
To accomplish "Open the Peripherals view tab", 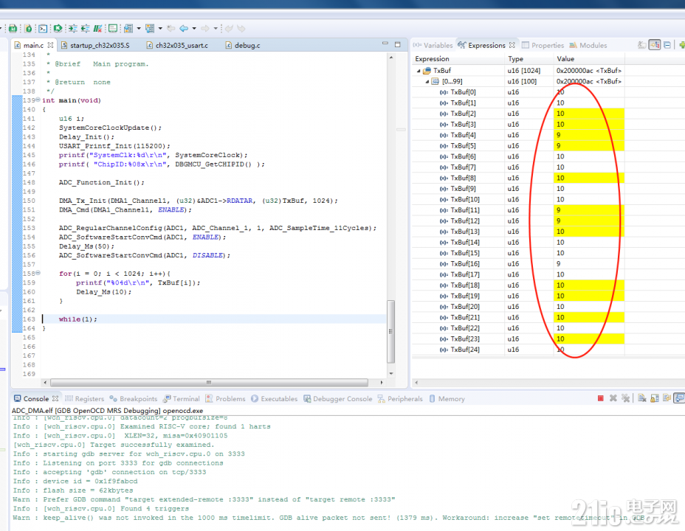I will coord(400,399).
